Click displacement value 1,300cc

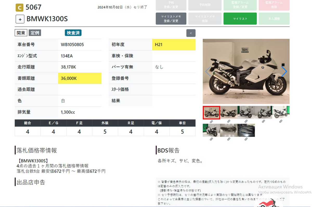coord(68,112)
